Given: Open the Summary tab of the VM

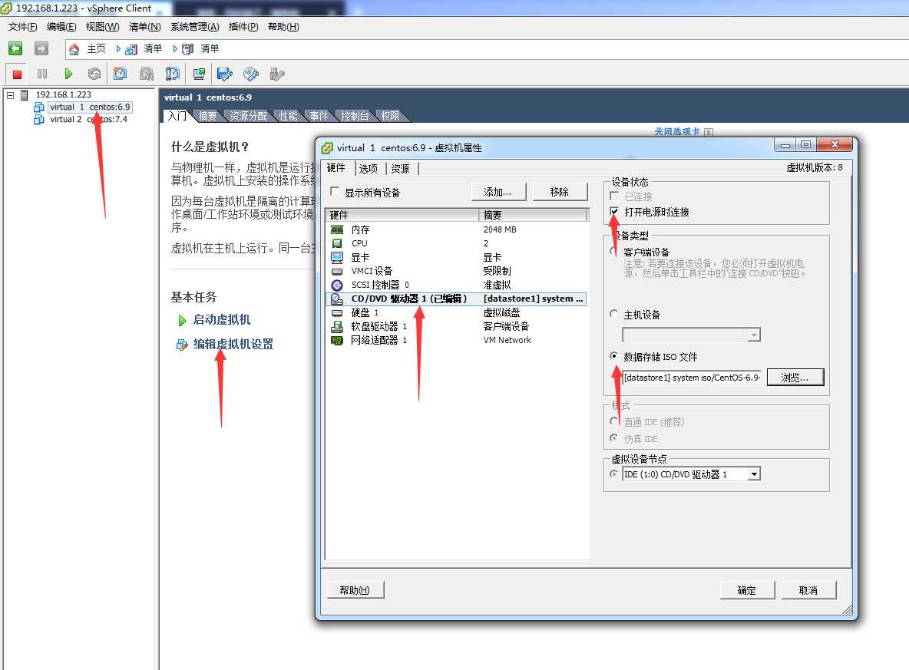Looking at the screenshot, I should coord(207,116).
